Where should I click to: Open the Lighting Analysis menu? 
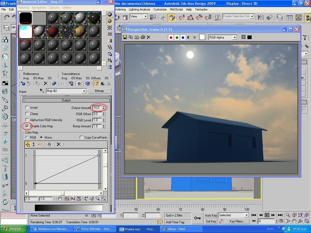coord(139,9)
